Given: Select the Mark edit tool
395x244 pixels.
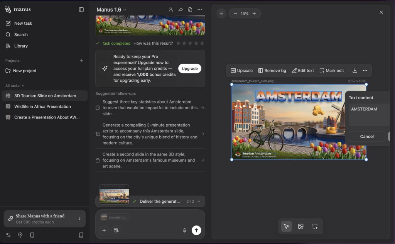Looking at the screenshot, I should pyautogui.click(x=331, y=71).
